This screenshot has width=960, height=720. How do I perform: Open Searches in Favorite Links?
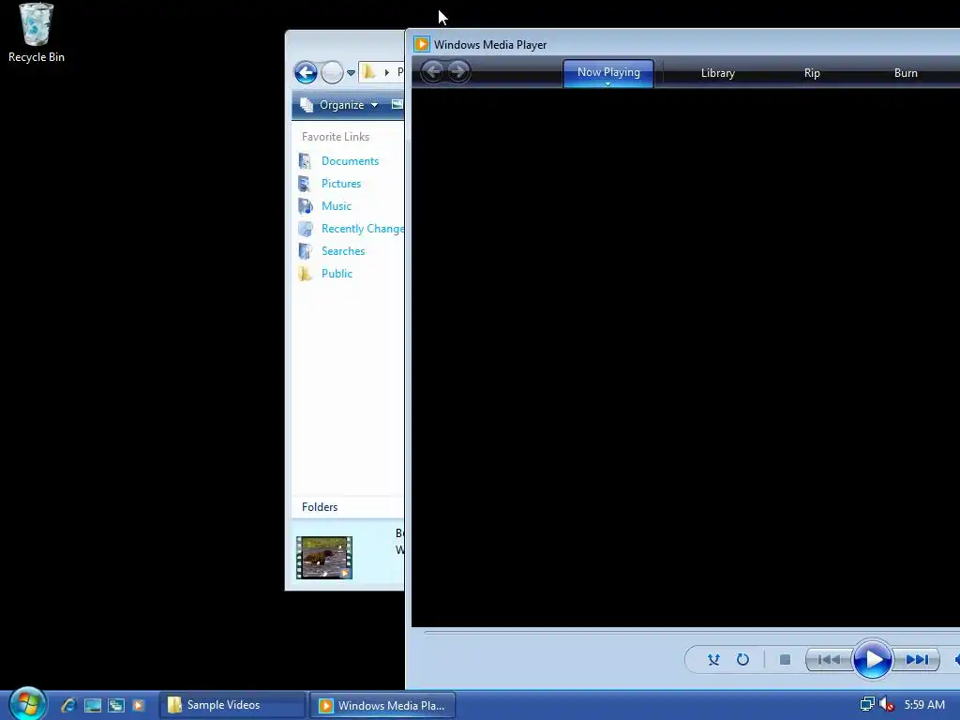point(343,251)
